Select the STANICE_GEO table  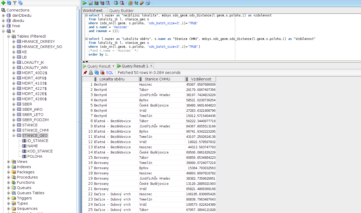pos(35,135)
